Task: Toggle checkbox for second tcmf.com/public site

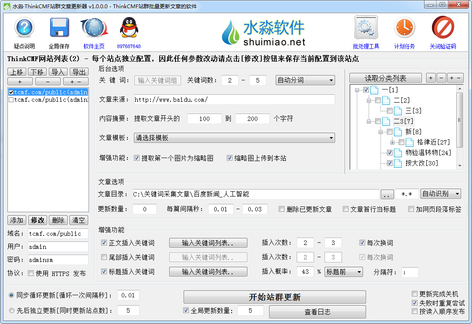Action: 11,100
